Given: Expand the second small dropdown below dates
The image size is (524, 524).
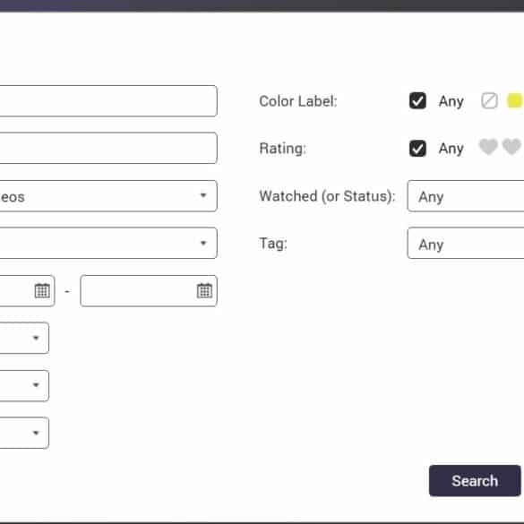Looking at the screenshot, I should pyautogui.click(x=24, y=386).
